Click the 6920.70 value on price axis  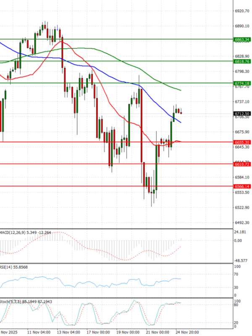point(241,11)
